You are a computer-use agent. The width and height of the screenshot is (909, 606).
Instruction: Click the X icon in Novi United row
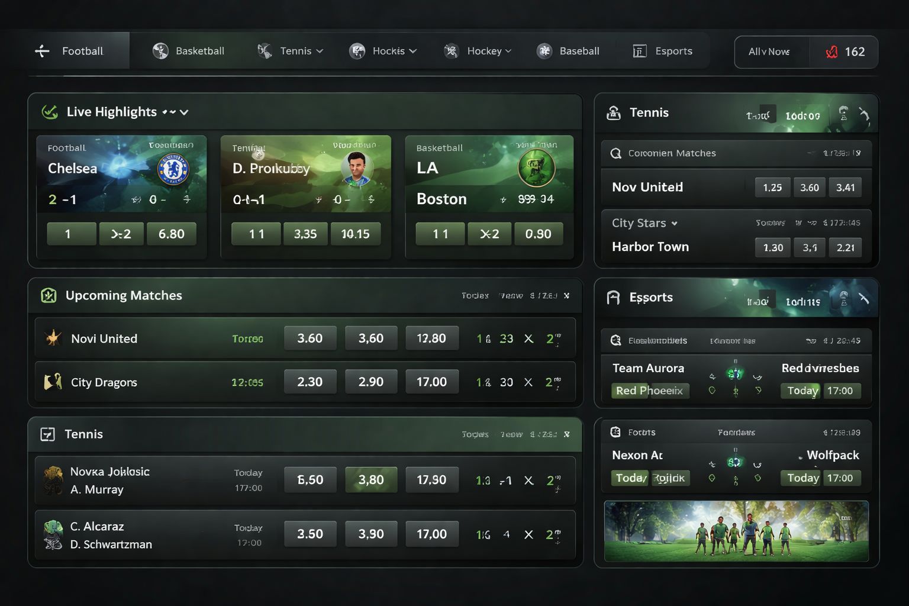click(528, 339)
